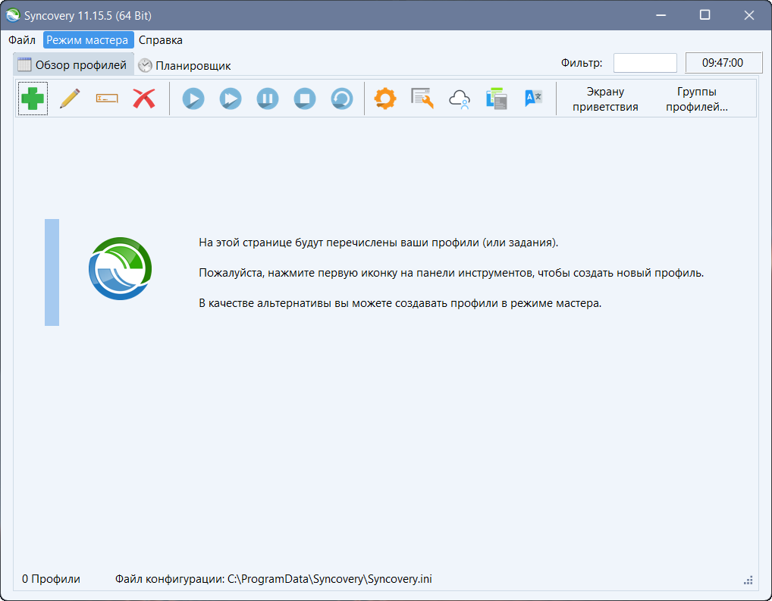The height and width of the screenshot is (601, 772).
Task: Open the Файл menu
Action: coord(22,40)
